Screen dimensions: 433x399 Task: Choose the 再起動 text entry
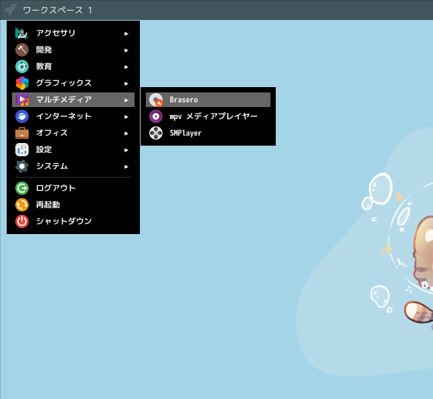(48, 205)
